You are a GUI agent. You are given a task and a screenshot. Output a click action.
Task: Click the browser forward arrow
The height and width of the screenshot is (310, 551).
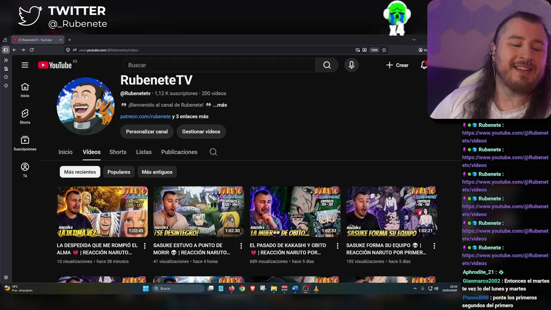coord(23,50)
